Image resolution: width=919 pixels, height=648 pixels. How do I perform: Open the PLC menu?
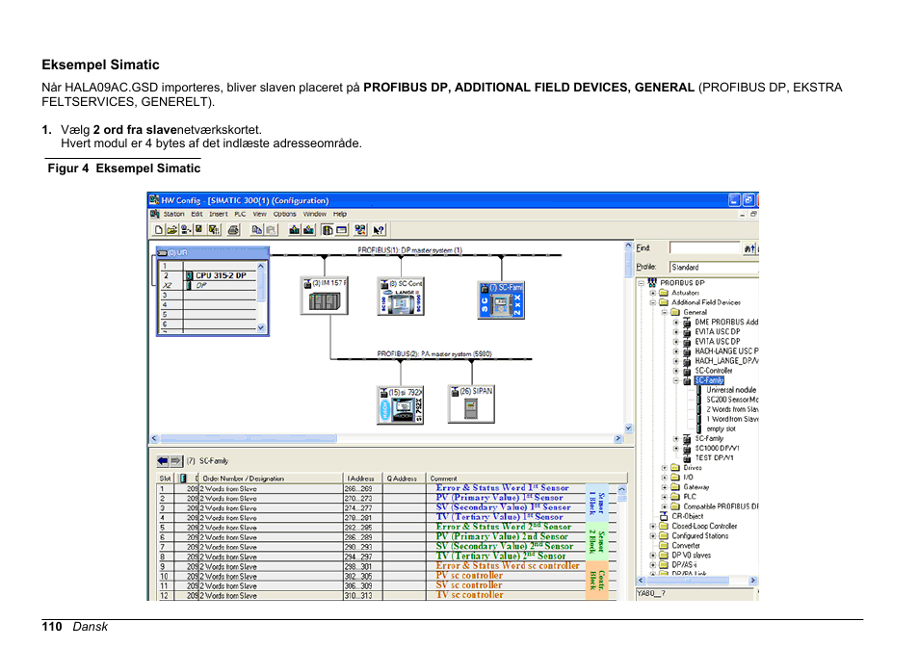pyautogui.click(x=239, y=214)
